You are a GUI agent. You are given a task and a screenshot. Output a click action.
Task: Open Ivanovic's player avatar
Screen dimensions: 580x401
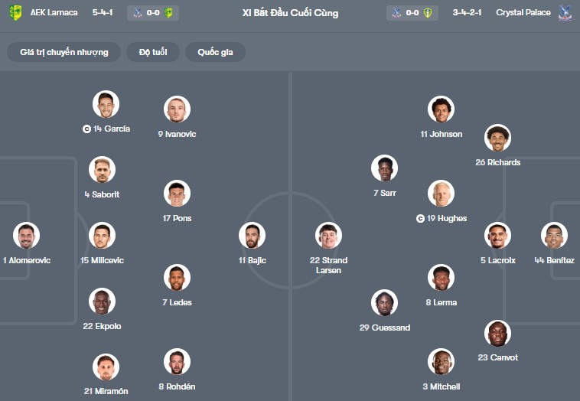[x=177, y=110]
